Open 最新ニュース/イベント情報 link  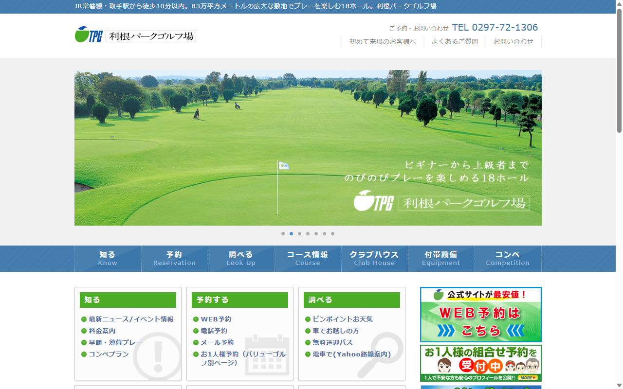(x=131, y=319)
